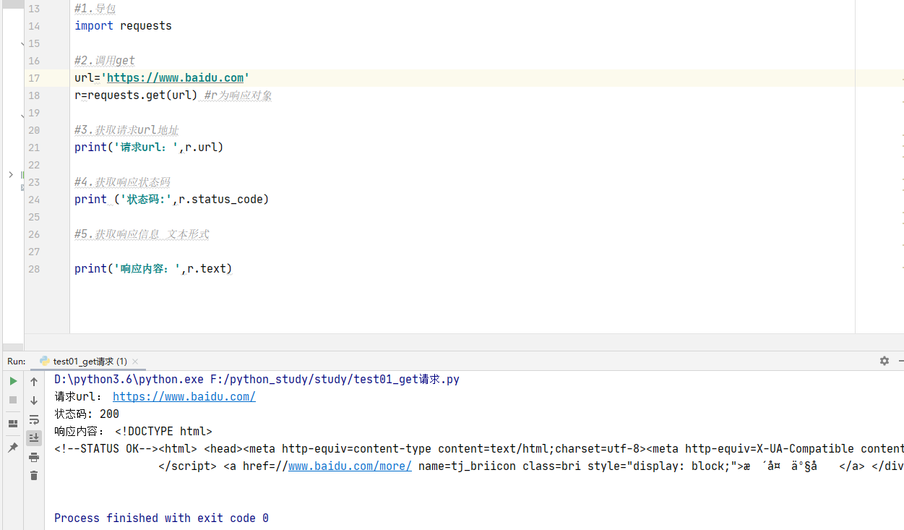Toggle Soft-Wrap in the console
The height and width of the screenshot is (530, 904).
point(34,419)
